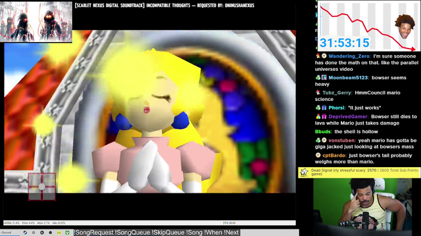Click 'Requested by: OnimushaNexus' text
Screen dimensions: 421x236
tap(226, 5)
